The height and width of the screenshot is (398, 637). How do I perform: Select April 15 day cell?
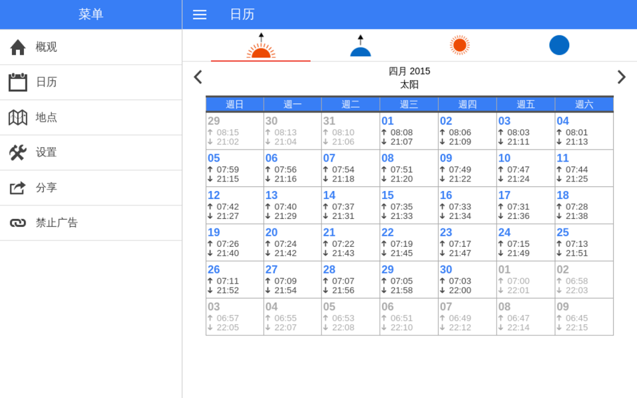pyautogui.click(x=409, y=205)
